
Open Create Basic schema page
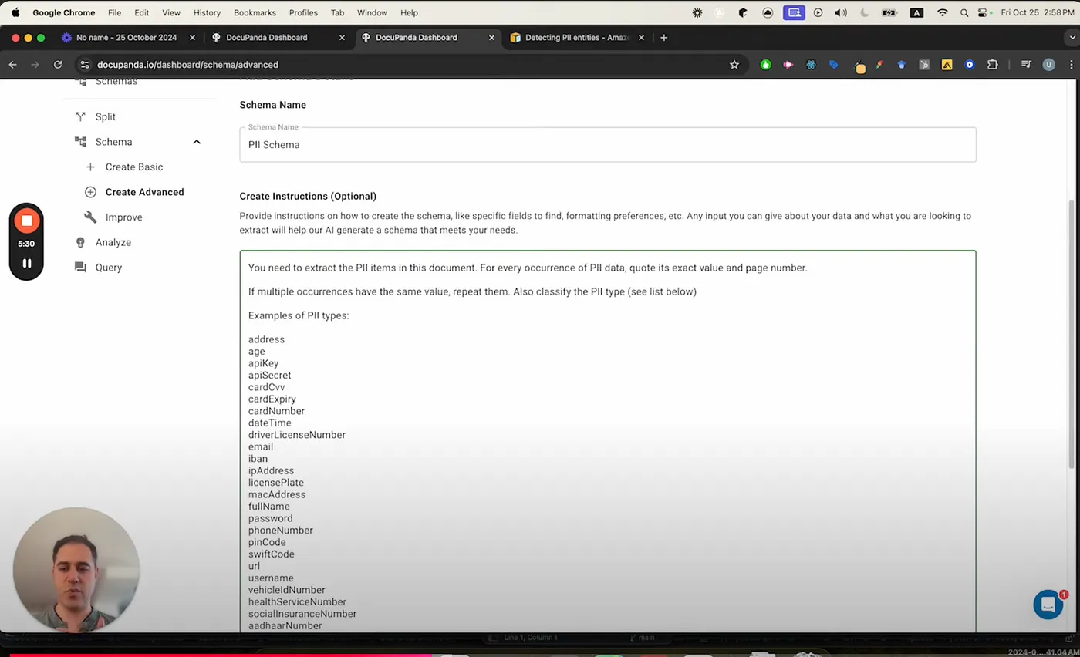[x=134, y=167]
